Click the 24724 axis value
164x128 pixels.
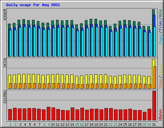pos(5,63)
